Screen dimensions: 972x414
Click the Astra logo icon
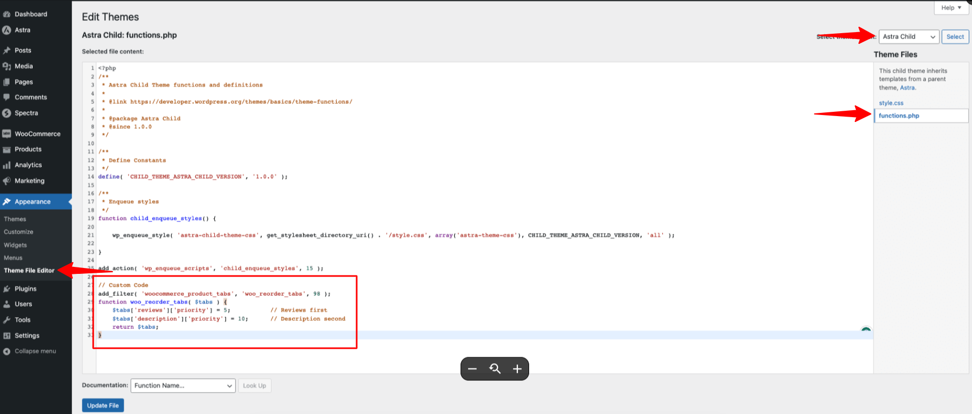[6, 30]
